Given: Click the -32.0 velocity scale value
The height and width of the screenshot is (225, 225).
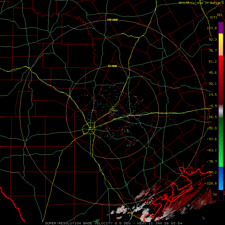Looking at the screenshot, I should [212, 128].
